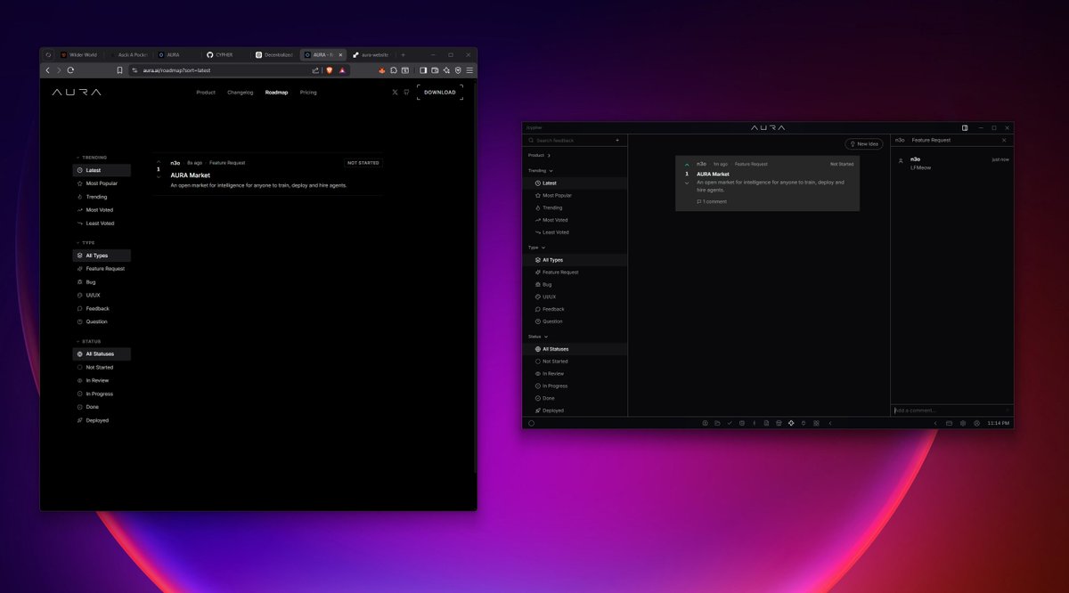The height and width of the screenshot is (593, 1069).
Task: Open the Pricing nav item on the website
Action: 308,93
